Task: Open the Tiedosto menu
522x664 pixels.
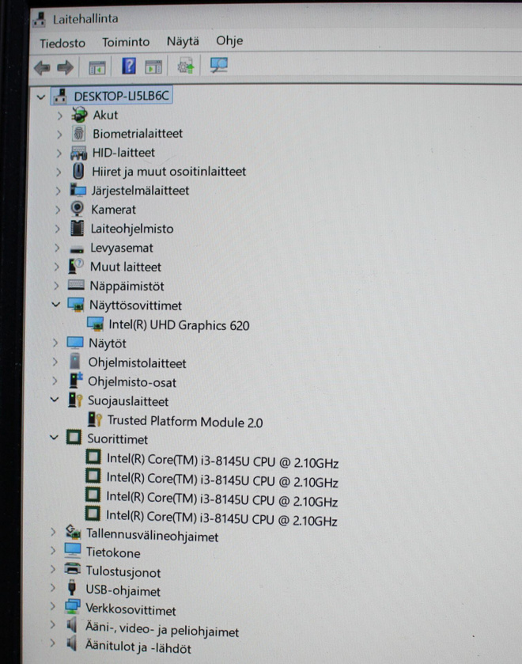Action: coord(62,44)
